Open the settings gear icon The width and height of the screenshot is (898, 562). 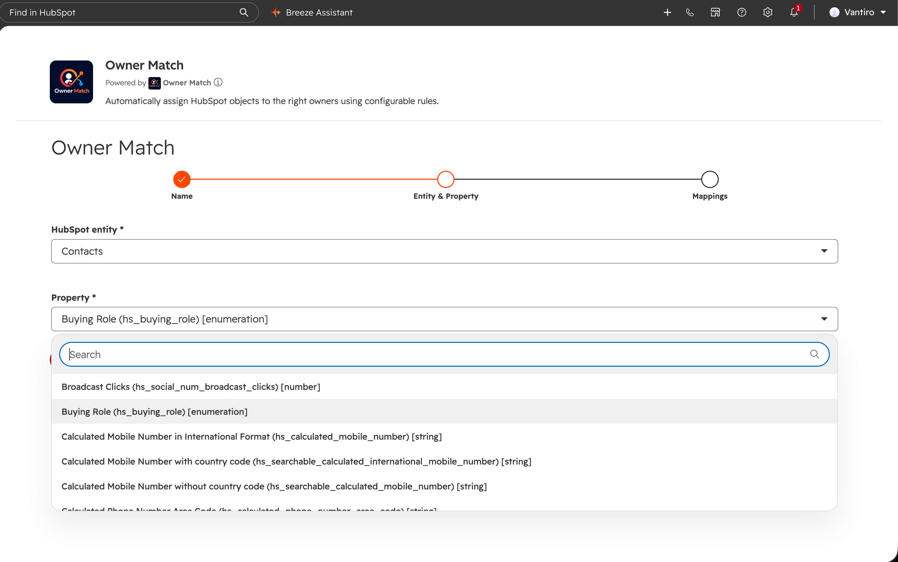point(768,12)
